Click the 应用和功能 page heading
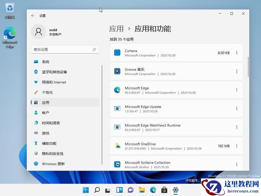The width and height of the screenshot is (261, 196). tap(153, 29)
